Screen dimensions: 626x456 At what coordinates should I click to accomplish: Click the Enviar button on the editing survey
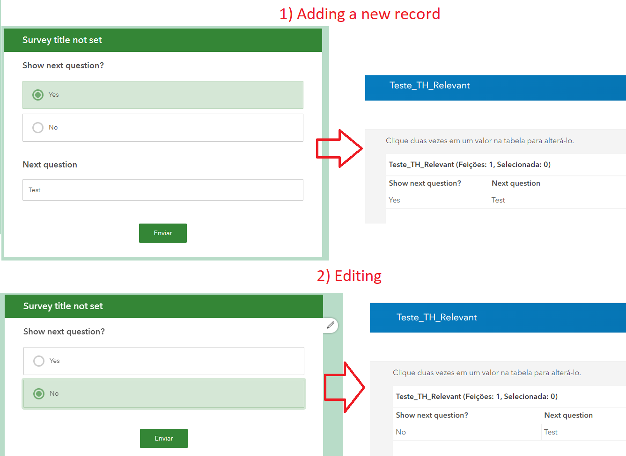(x=163, y=438)
